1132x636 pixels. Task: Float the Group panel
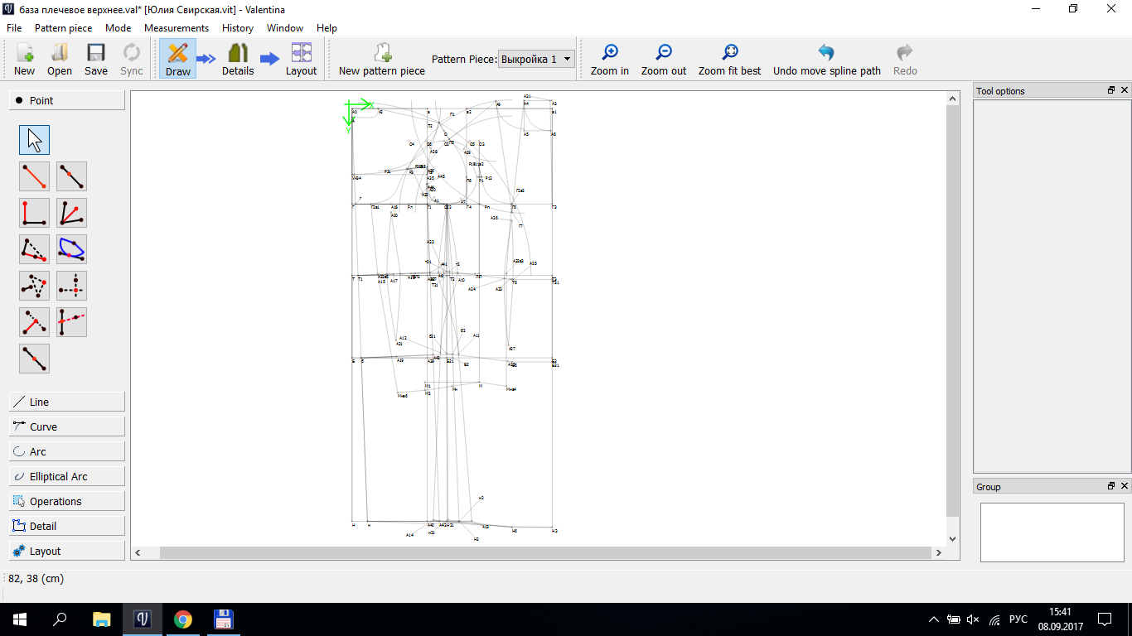[1111, 486]
